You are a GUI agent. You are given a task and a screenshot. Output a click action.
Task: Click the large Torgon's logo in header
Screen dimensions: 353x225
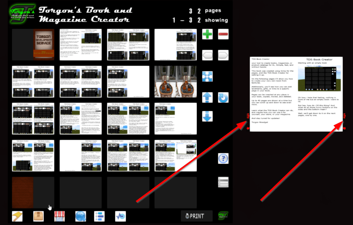click(22, 13)
